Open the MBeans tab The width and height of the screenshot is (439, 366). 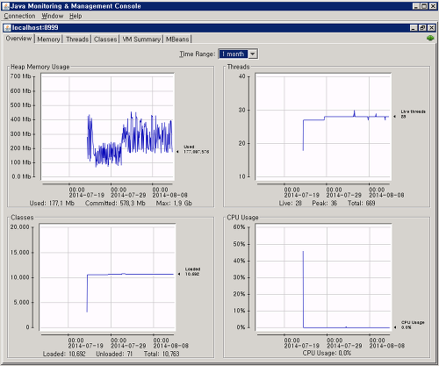177,39
